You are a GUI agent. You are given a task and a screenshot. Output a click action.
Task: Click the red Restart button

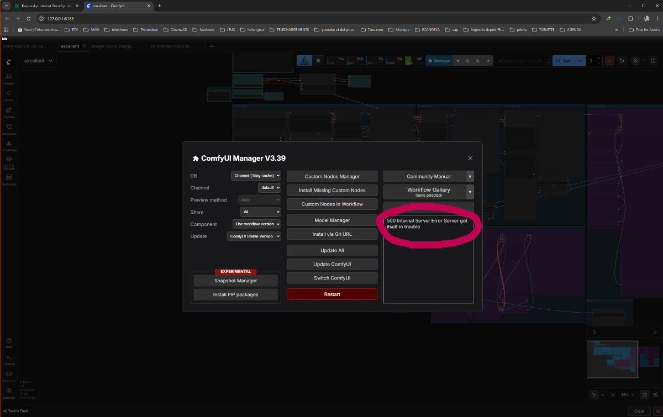pos(332,294)
